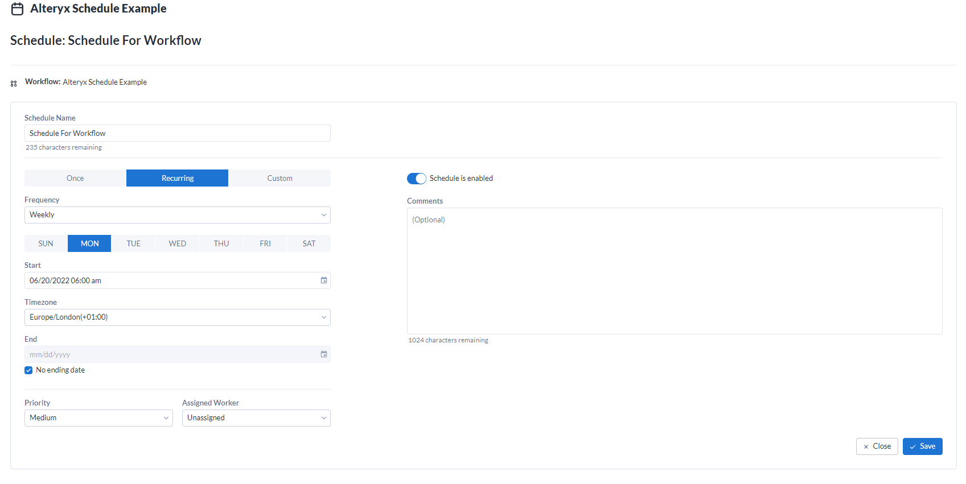Open the Frequency dropdown showing Weekly
Screen dimensions: 966x484
pos(178,215)
